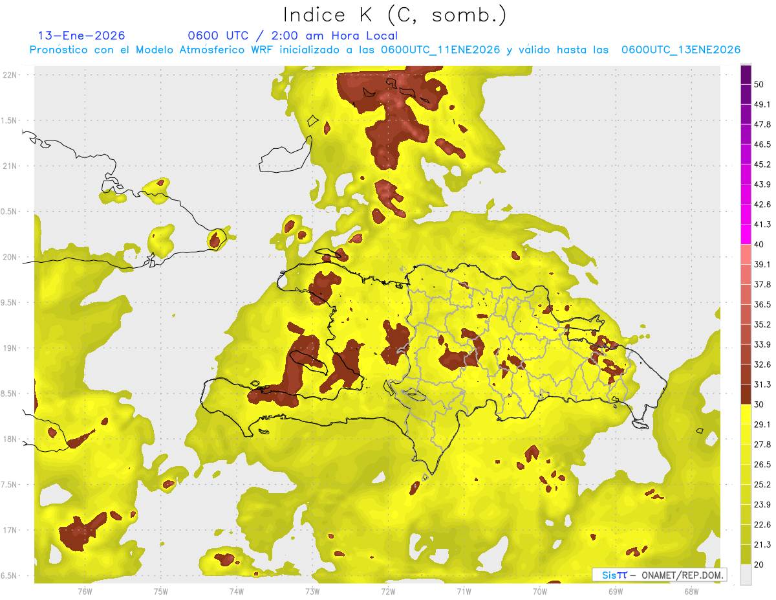Click the colorbar value "40"

tap(760, 245)
